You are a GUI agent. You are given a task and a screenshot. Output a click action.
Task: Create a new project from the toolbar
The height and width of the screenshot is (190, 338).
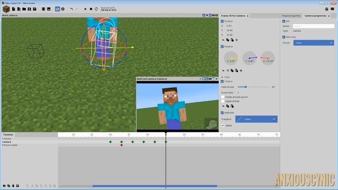[14, 9]
